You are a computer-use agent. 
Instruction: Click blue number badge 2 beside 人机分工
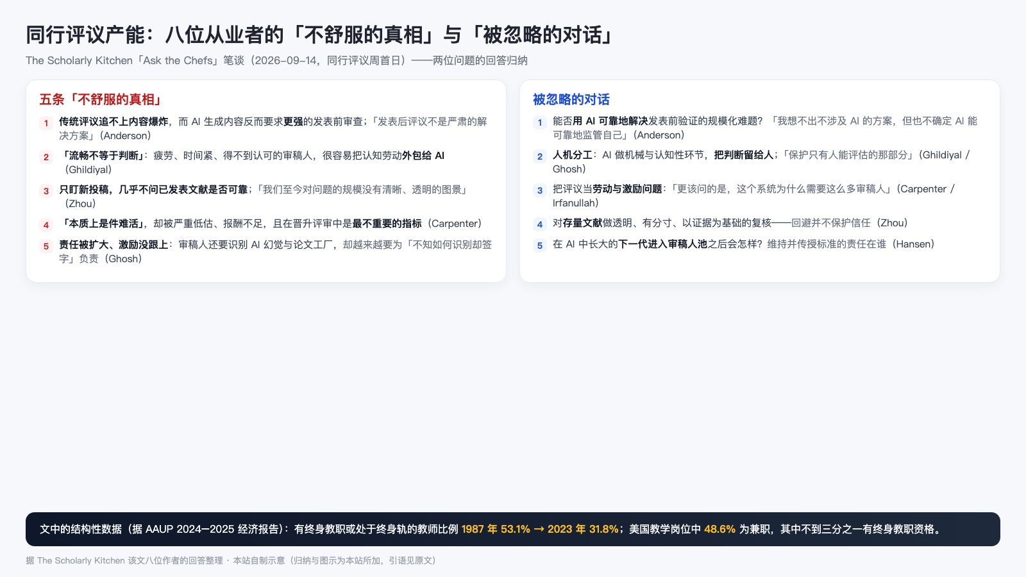click(x=540, y=156)
